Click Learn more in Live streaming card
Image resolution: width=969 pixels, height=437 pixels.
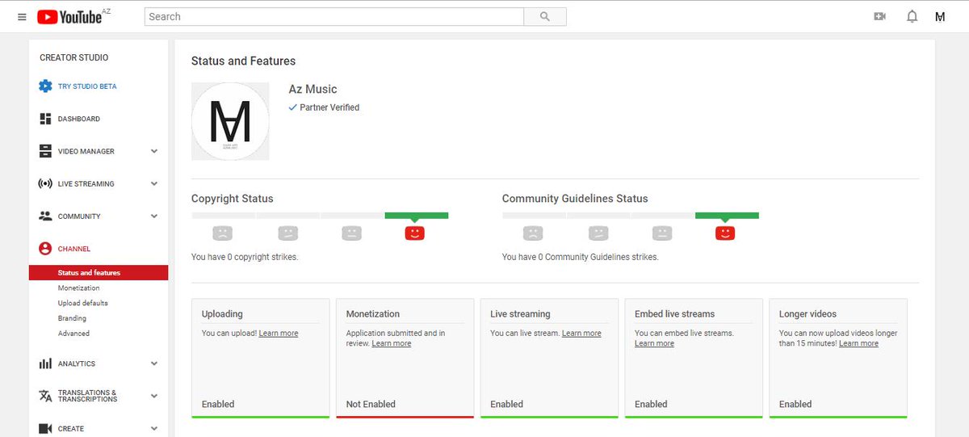click(x=581, y=333)
